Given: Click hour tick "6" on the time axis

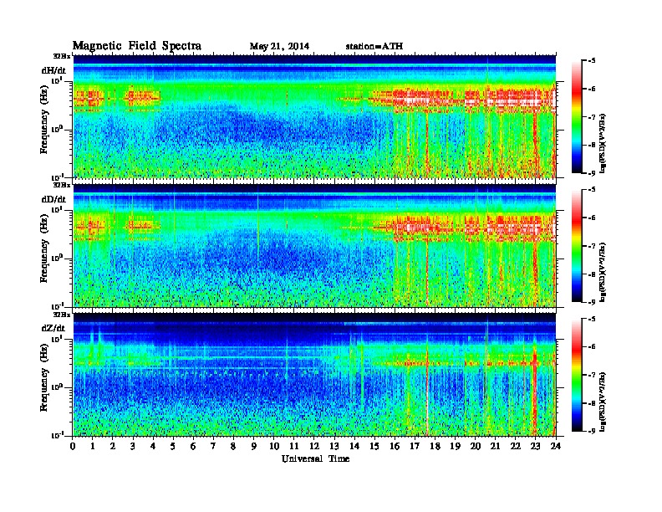Looking at the screenshot, I should pyautogui.click(x=193, y=446).
